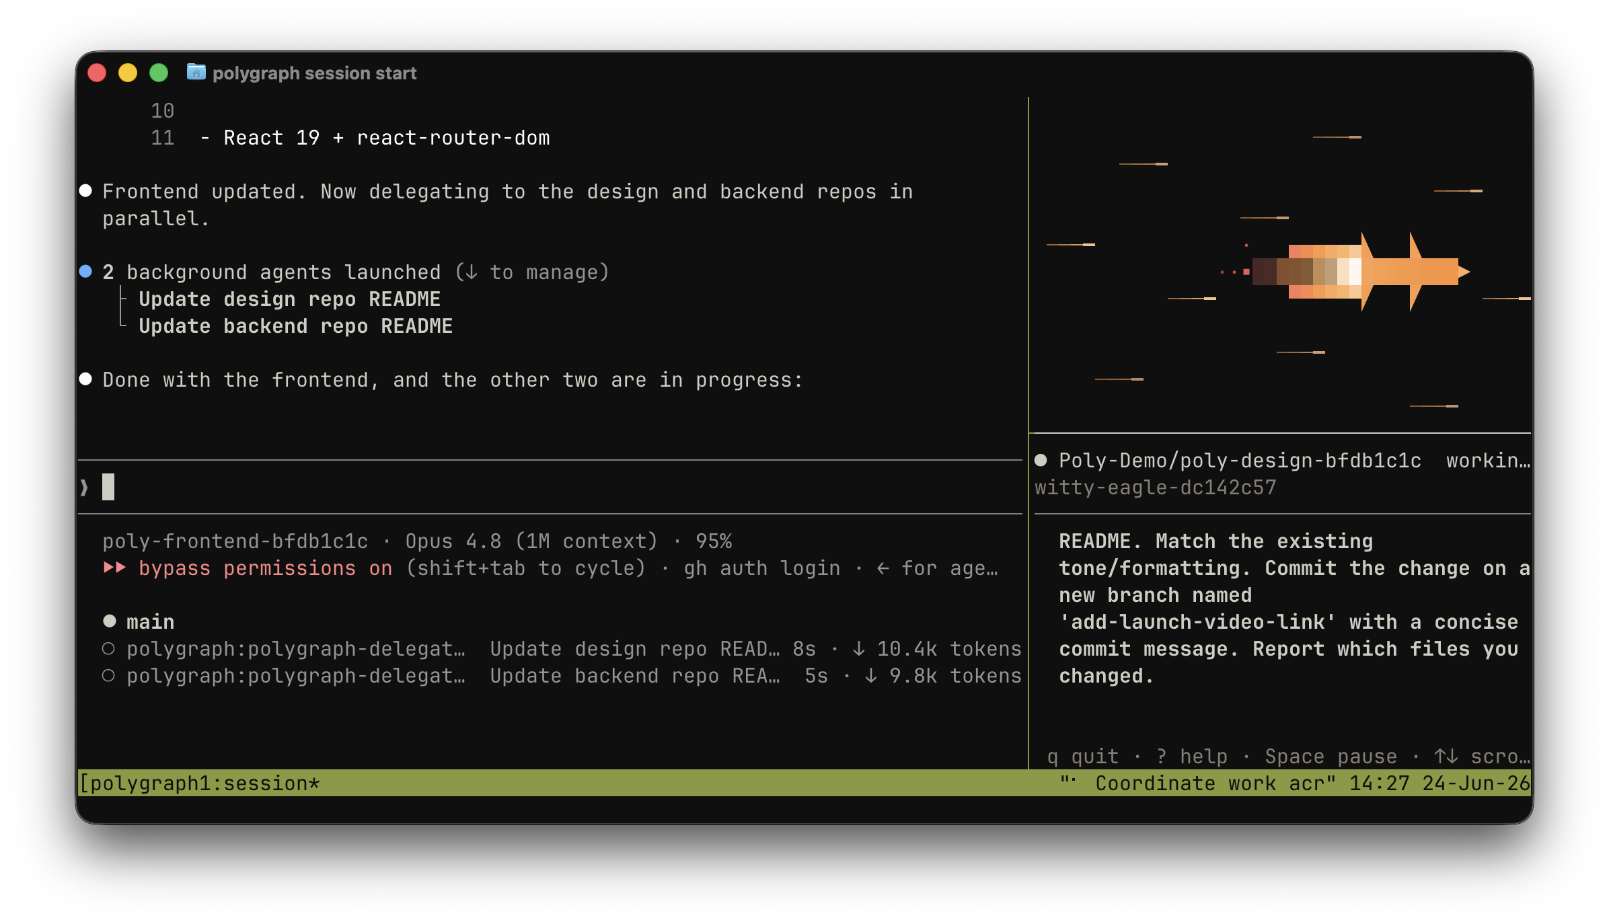Click the 'Coordinate work acr' pane title in status bar
The width and height of the screenshot is (1609, 924).
(x=1209, y=783)
